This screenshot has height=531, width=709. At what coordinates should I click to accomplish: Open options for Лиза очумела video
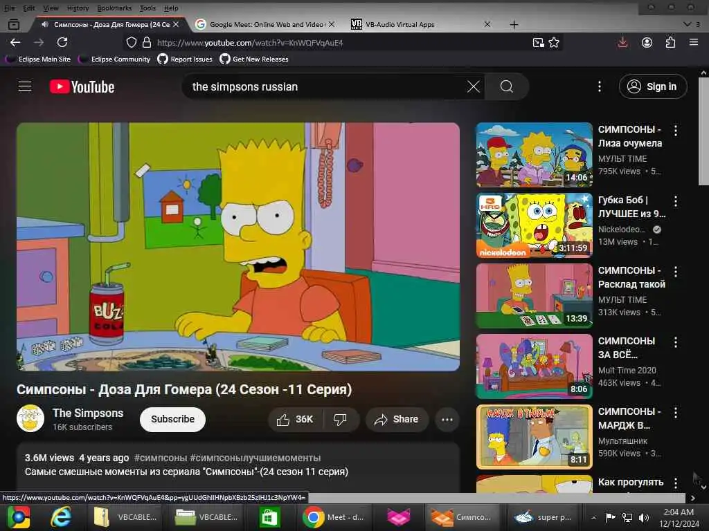[676, 131]
